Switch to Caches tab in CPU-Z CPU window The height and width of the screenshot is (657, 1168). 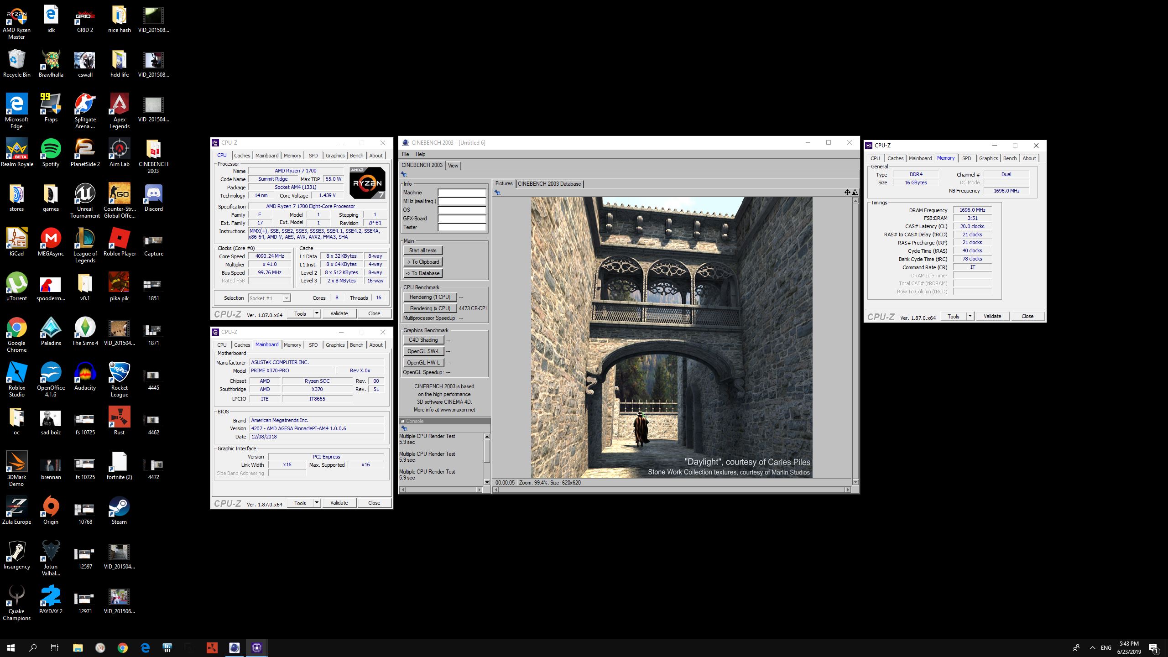[x=242, y=156]
